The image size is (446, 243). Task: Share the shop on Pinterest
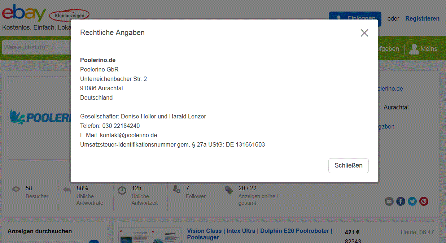424,201
